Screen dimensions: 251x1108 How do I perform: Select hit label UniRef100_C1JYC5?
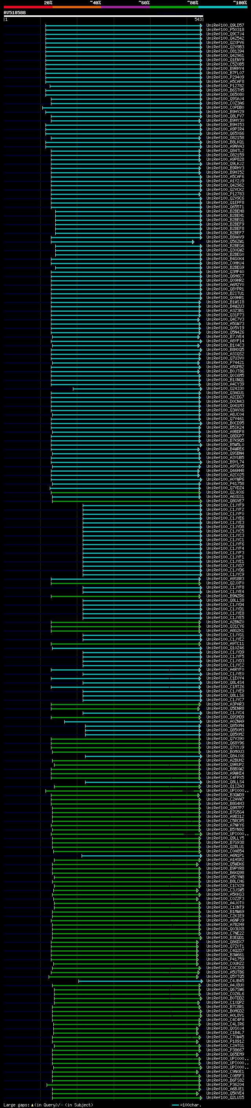[x=225, y=531]
